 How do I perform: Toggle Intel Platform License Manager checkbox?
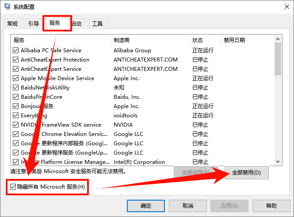[x=16, y=162]
